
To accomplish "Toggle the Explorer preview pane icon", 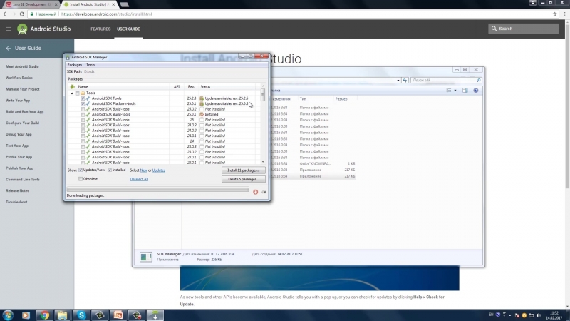I will click(466, 91).
